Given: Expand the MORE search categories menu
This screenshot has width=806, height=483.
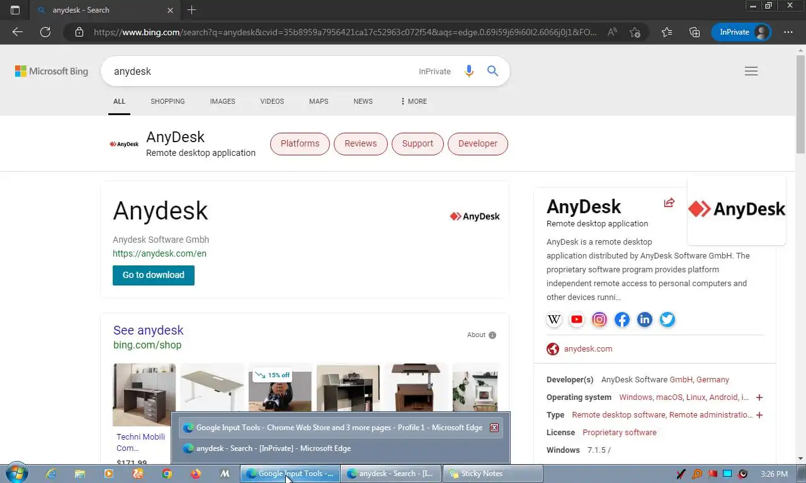Looking at the screenshot, I should [414, 101].
